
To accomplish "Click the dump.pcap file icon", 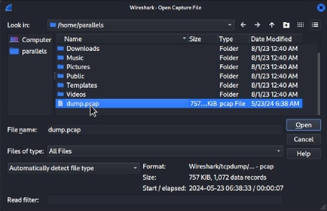I will pyautogui.click(x=61, y=103).
